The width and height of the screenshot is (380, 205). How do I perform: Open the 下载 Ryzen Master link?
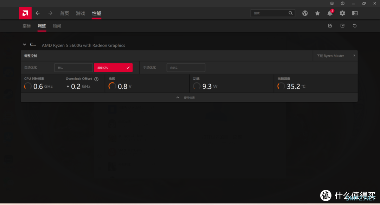[x=330, y=56]
